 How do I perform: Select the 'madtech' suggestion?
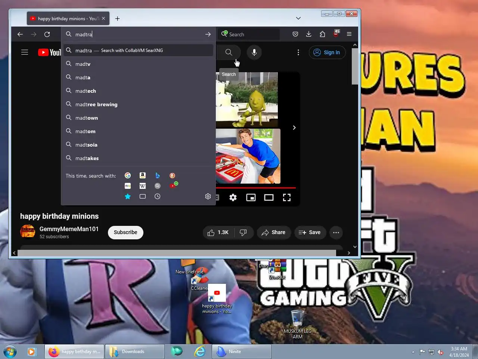pyautogui.click(x=138, y=91)
